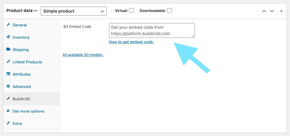This screenshot has height=136, width=290.
Task: Click the Extra wrench icon
Action: 8,123
